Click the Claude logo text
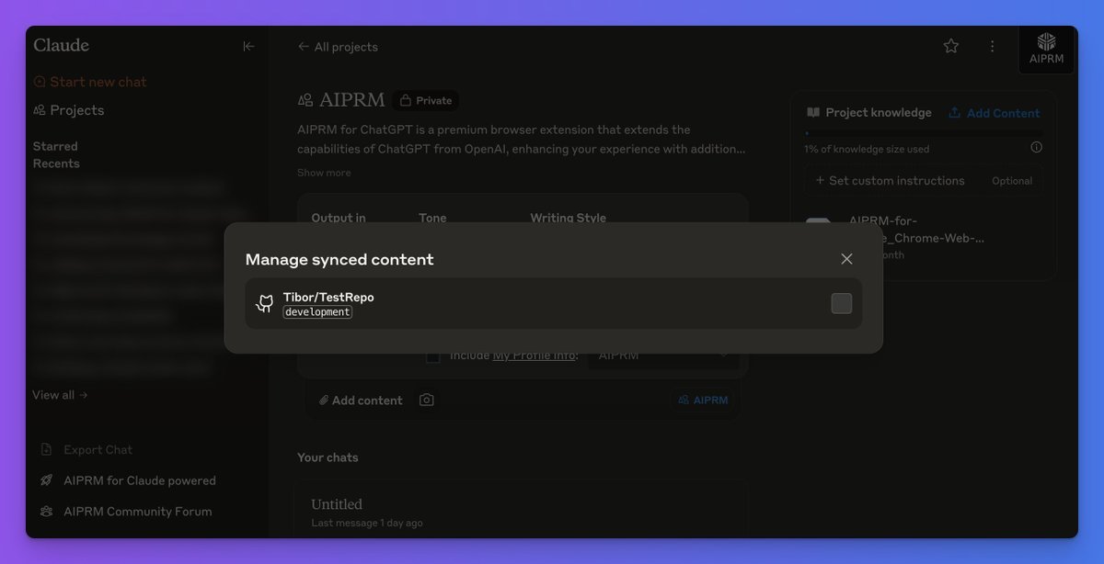 pyautogui.click(x=61, y=45)
